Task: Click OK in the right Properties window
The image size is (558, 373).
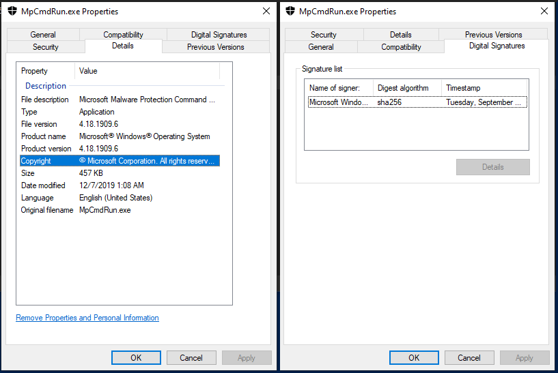Action: 414,357
